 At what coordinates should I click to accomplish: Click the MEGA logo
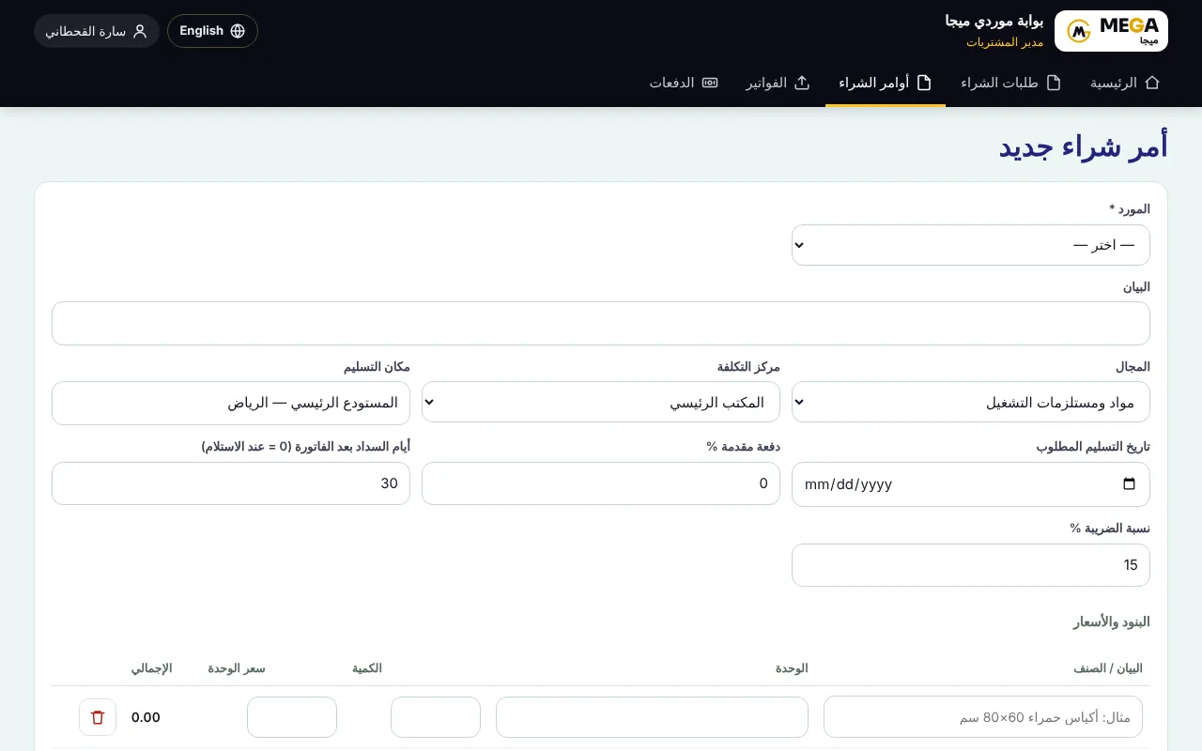click(1111, 31)
